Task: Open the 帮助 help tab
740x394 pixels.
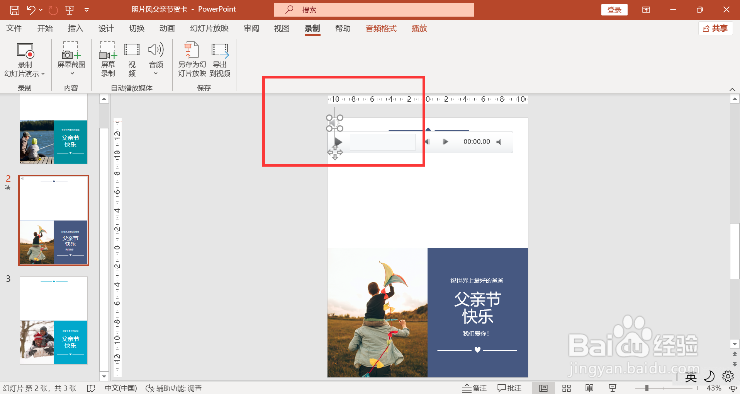Action: pyautogui.click(x=343, y=28)
